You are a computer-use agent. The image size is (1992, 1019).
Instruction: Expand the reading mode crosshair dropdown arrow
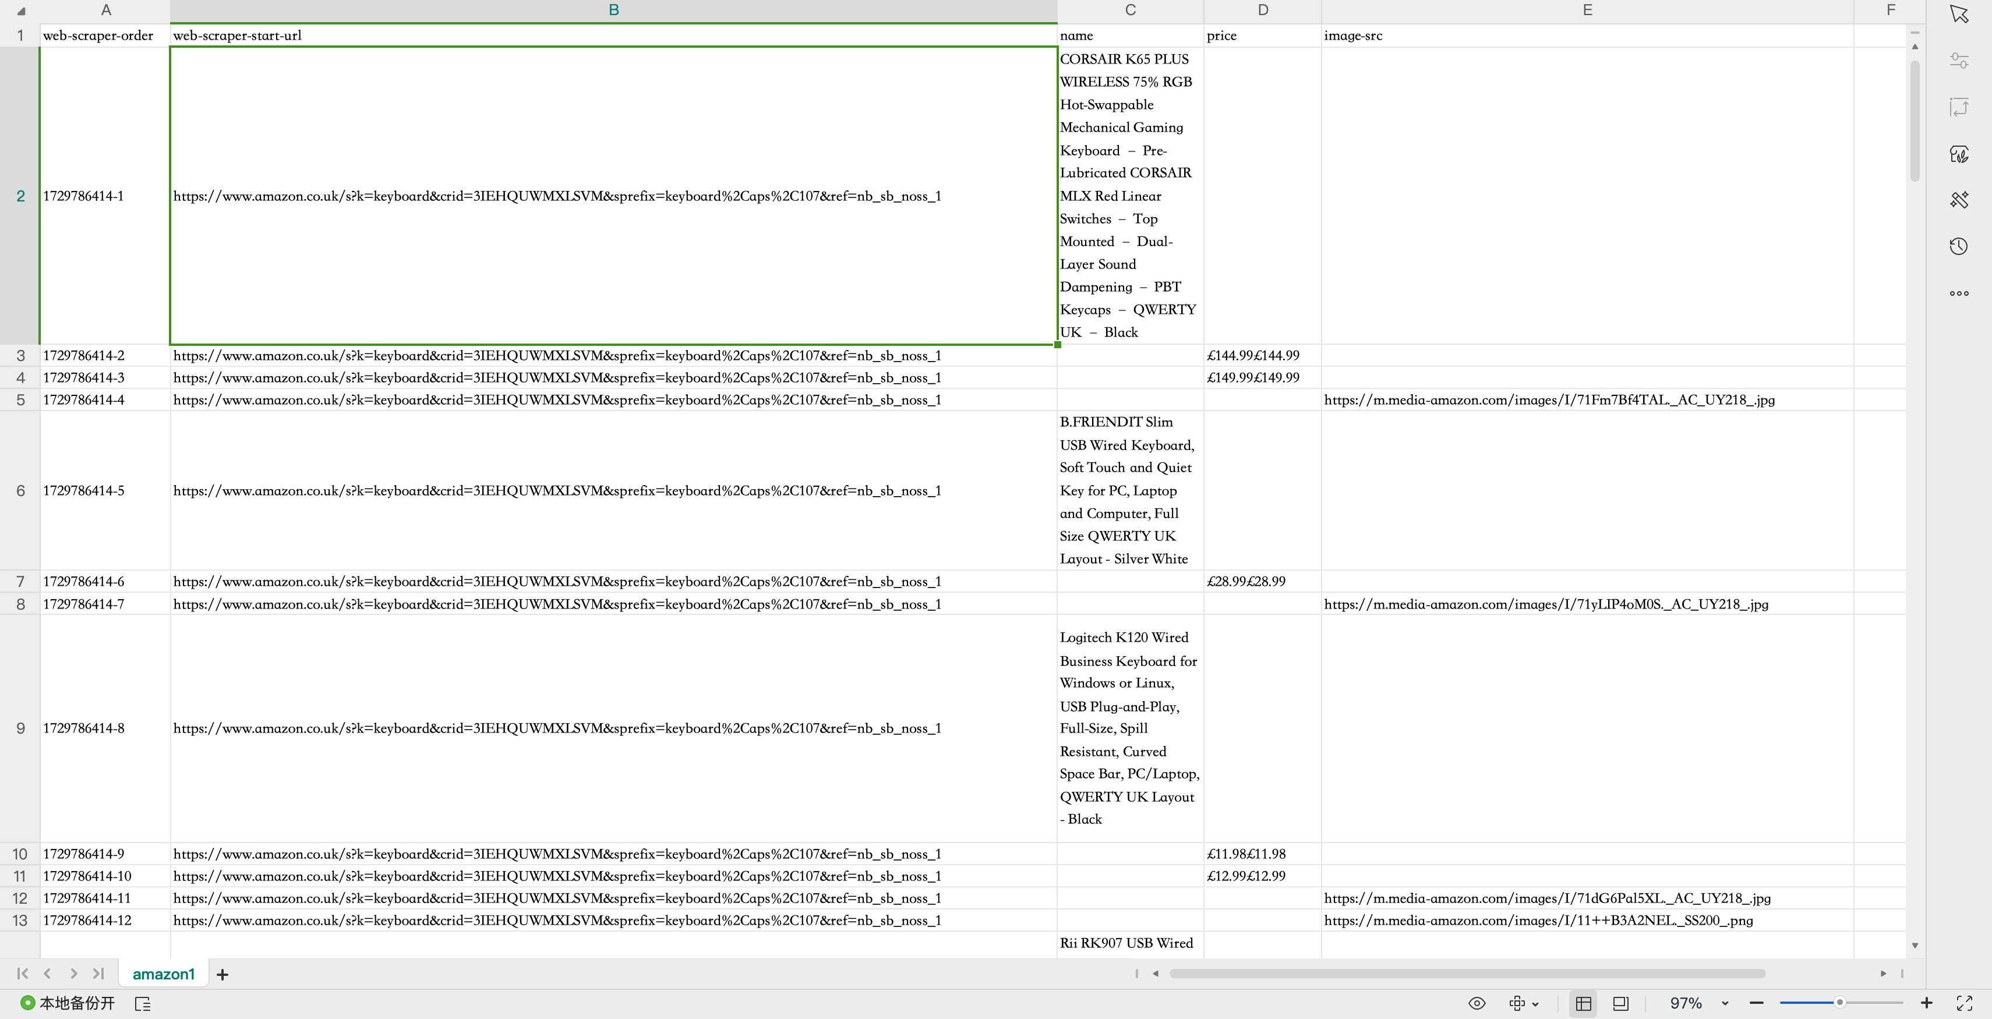point(1535,1003)
